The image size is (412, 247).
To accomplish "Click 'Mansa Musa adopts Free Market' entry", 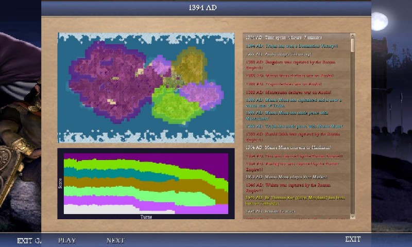I will click(292, 177).
